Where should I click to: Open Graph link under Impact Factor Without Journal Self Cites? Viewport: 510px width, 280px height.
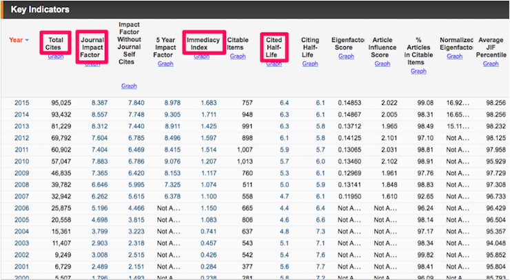click(129, 86)
